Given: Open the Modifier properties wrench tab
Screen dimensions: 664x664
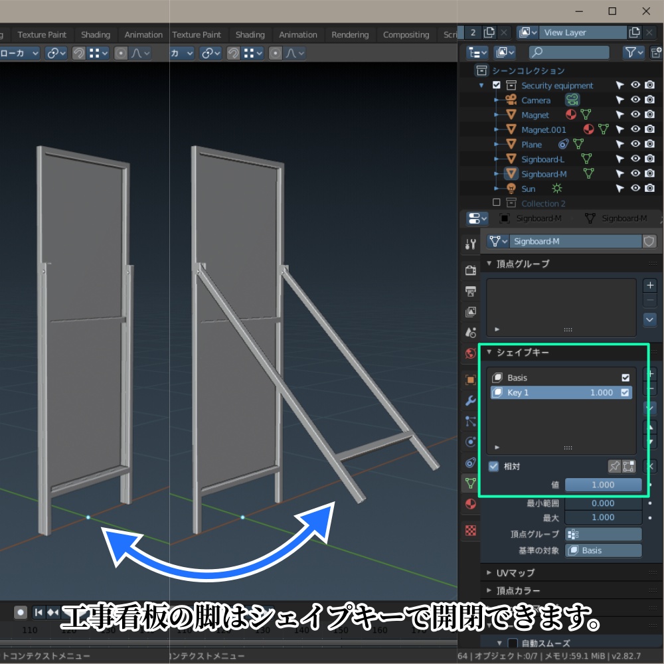Looking at the screenshot, I should tap(471, 400).
